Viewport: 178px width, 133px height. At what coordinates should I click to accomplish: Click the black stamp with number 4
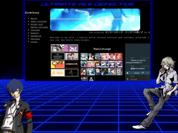72,73
